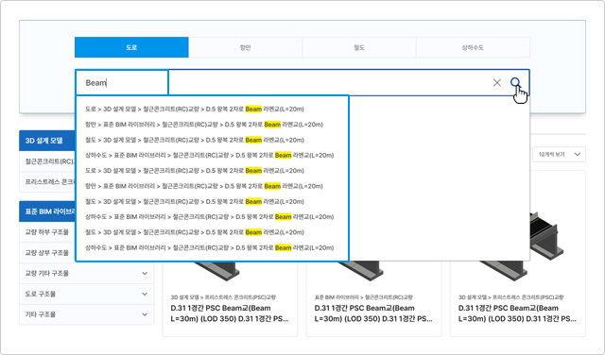This screenshot has width=605, height=355.
Task: Open the 철도 tab
Action: click(359, 47)
